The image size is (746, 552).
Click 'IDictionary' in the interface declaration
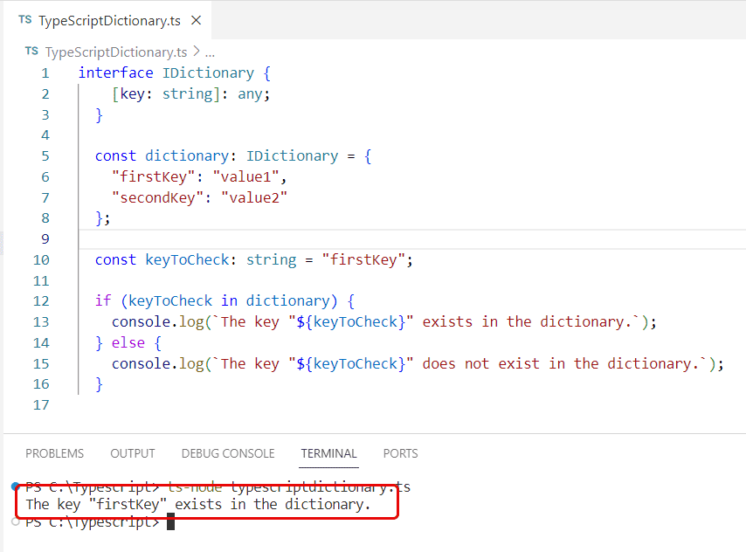tap(209, 72)
